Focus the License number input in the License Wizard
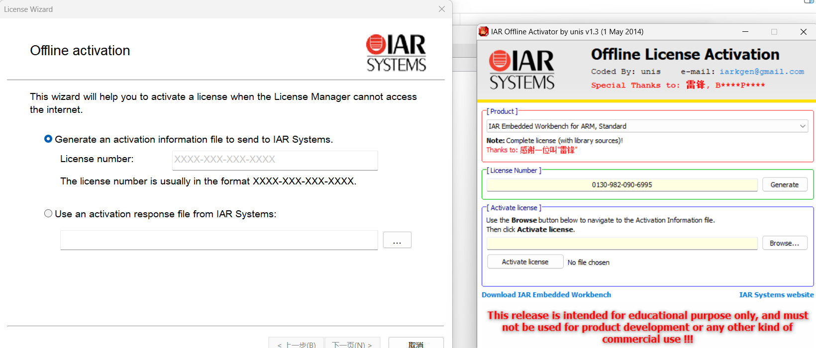This screenshot has height=348, width=816. click(275, 160)
